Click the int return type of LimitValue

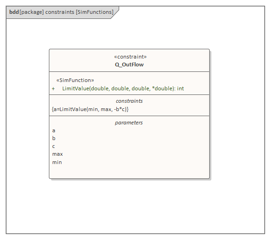click(181, 88)
